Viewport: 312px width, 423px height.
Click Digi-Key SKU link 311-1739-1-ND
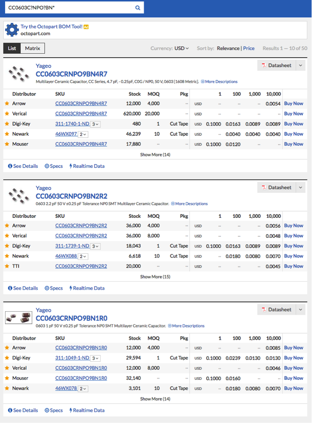72,246
